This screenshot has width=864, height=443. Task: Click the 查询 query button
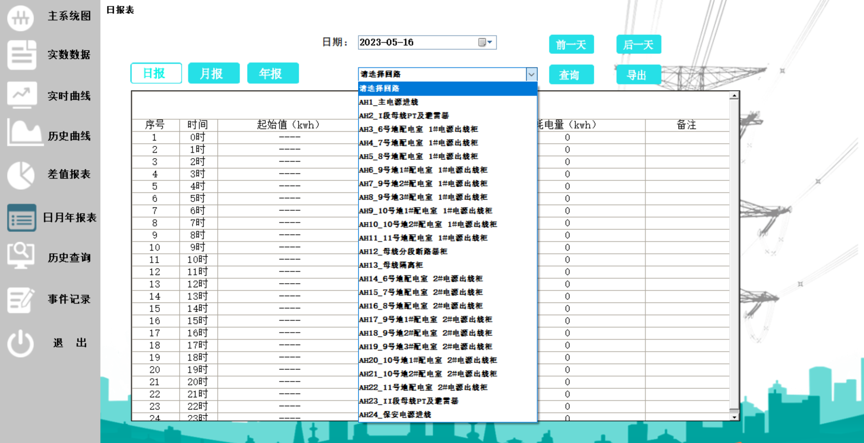[572, 74]
